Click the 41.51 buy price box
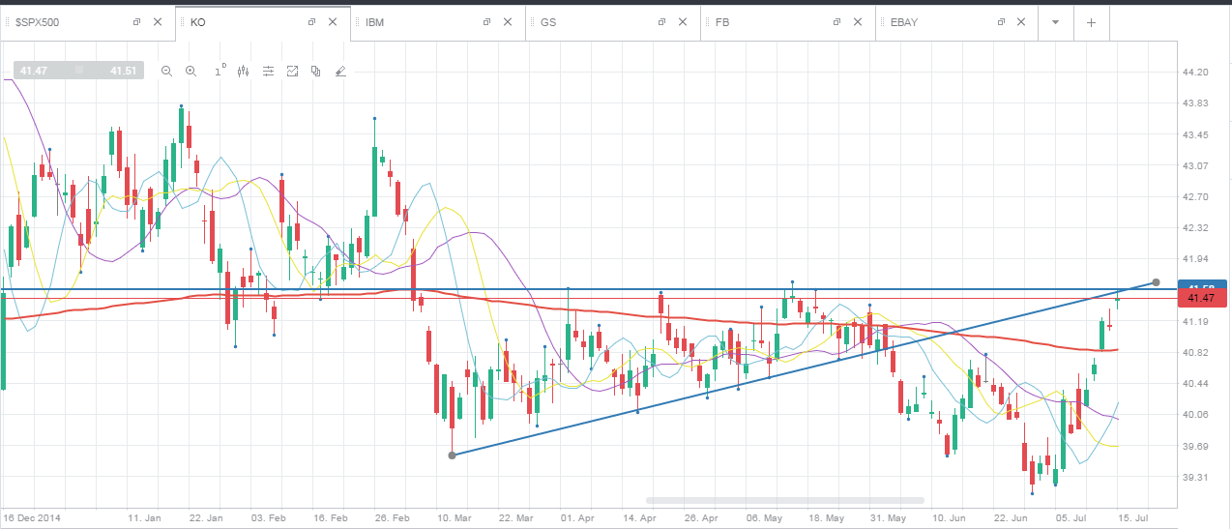This screenshot has width=1232, height=529. coord(122,71)
